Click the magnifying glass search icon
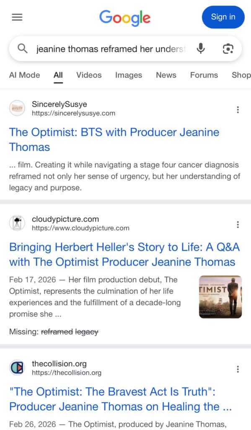Viewport: 251px width, 430px height. pos(23,49)
